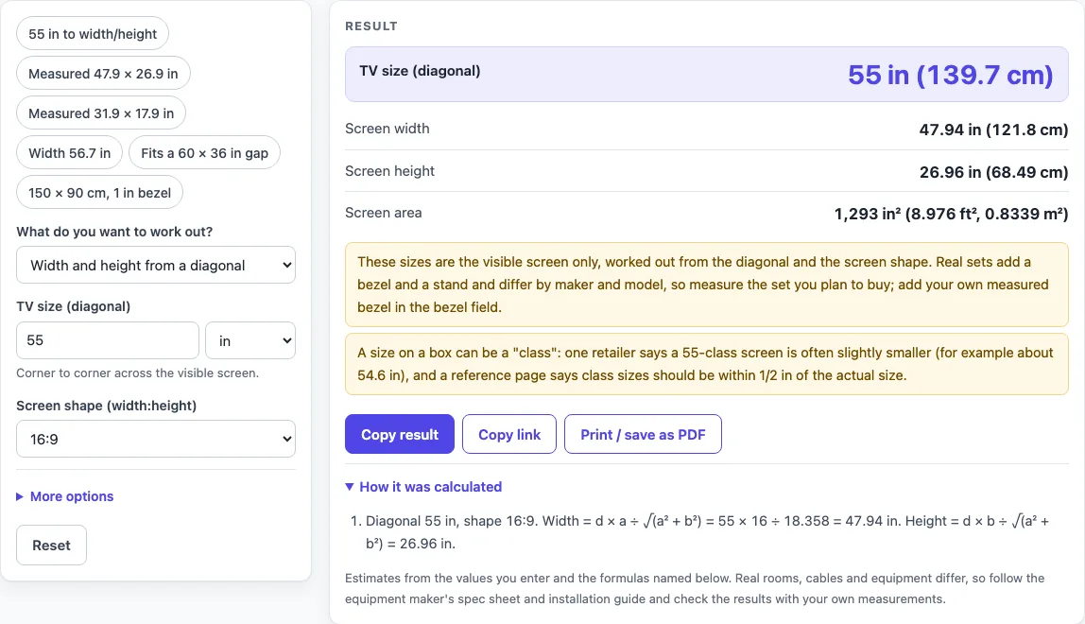1085x624 pixels.
Task: Click the 'Corner to corner across the visible screen.' hint
Action: (x=138, y=373)
